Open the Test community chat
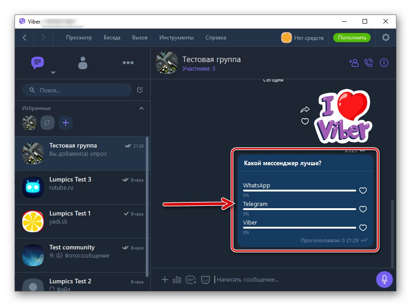 (80, 255)
